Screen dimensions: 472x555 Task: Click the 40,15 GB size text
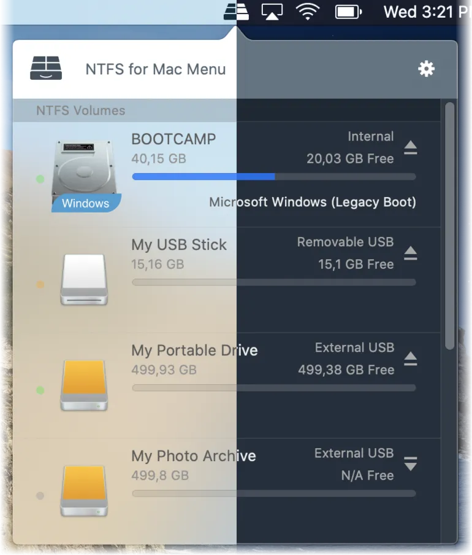[x=159, y=158]
